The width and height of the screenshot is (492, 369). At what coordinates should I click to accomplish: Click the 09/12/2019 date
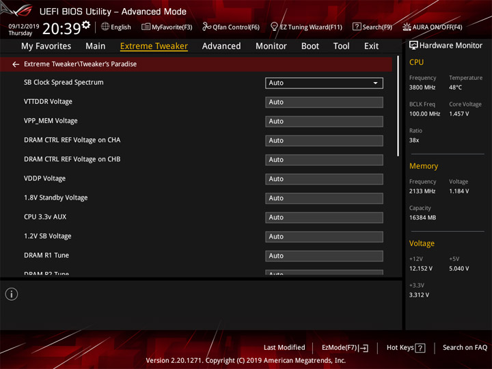[x=23, y=26]
